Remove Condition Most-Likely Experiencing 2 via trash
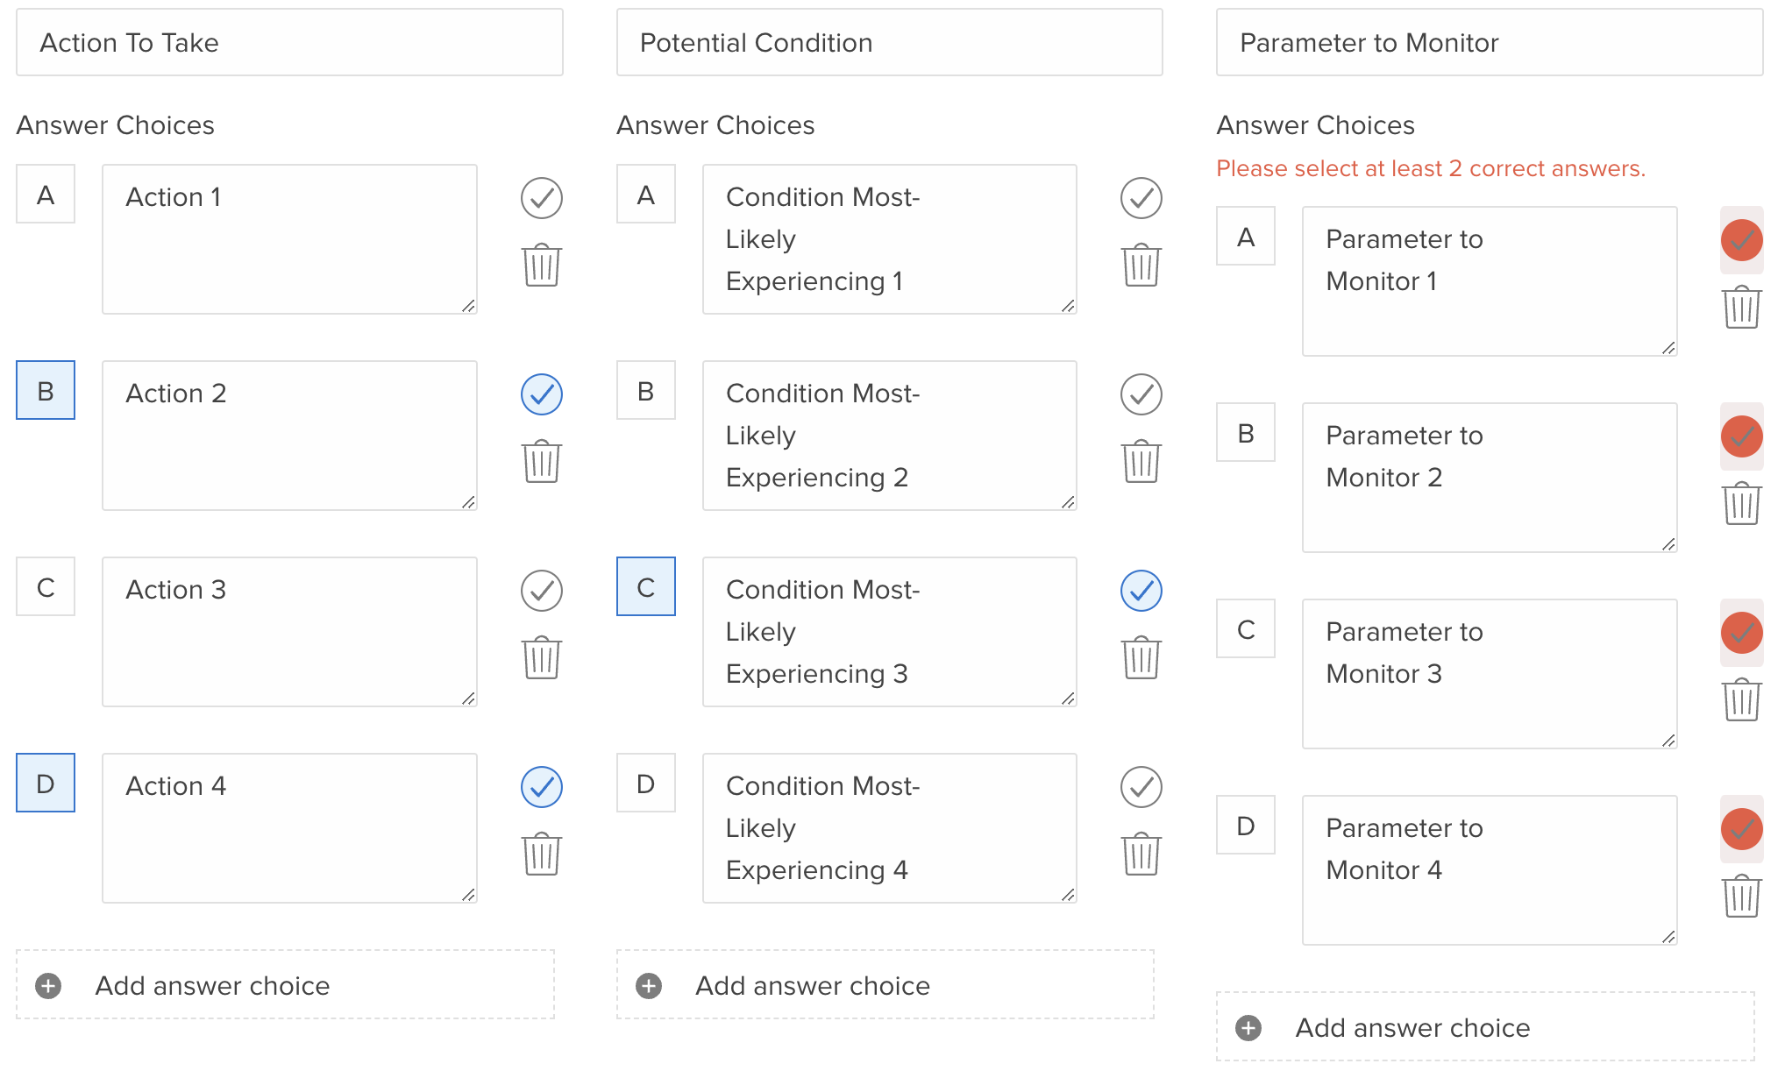Image resolution: width=1785 pixels, height=1078 pixels. (1141, 461)
